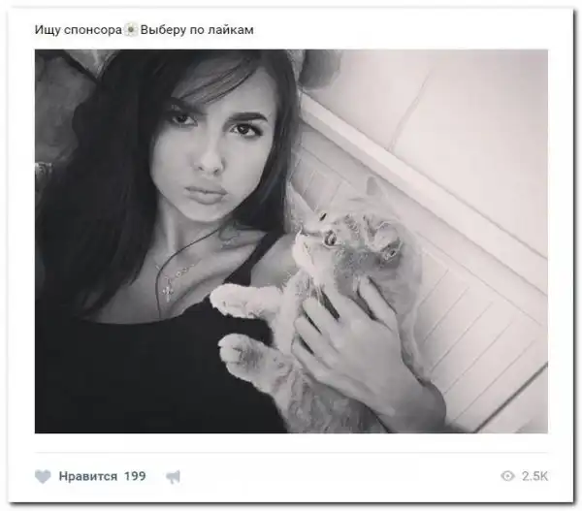Click the divider line above the like bar
The width and height of the screenshot is (582, 511).
(x=291, y=453)
